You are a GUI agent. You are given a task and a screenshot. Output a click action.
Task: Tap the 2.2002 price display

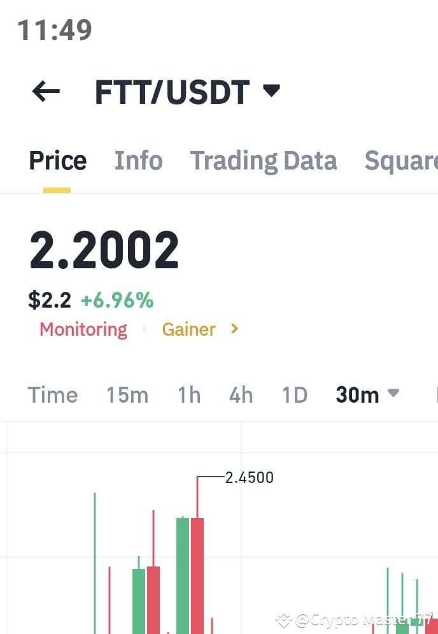(x=105, y=249)
